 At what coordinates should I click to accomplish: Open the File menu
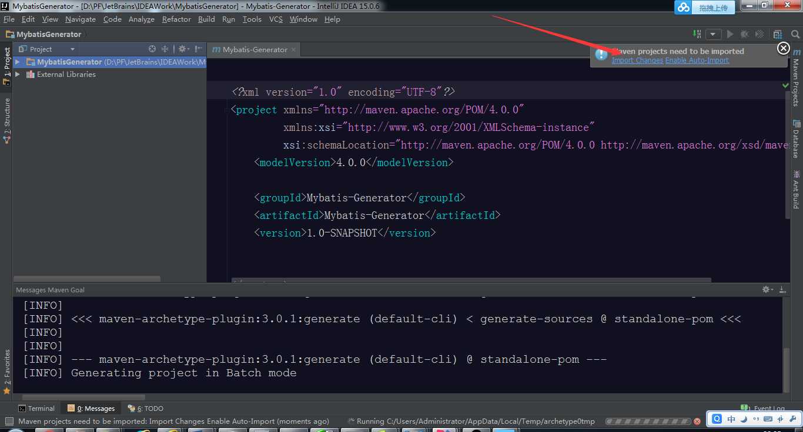pos(9,19)
